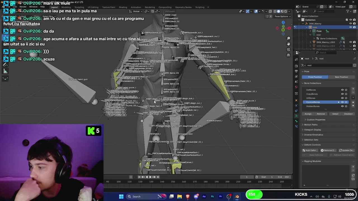Viewport: 358px width, 201px height.
Task: Move bone collection down arrow
Action: (x=353, y=106)
